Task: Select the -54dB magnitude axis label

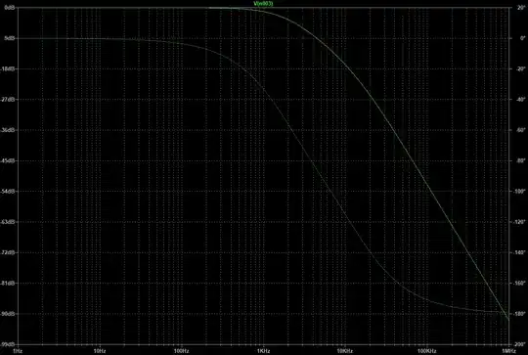Action: click(8, 191)
